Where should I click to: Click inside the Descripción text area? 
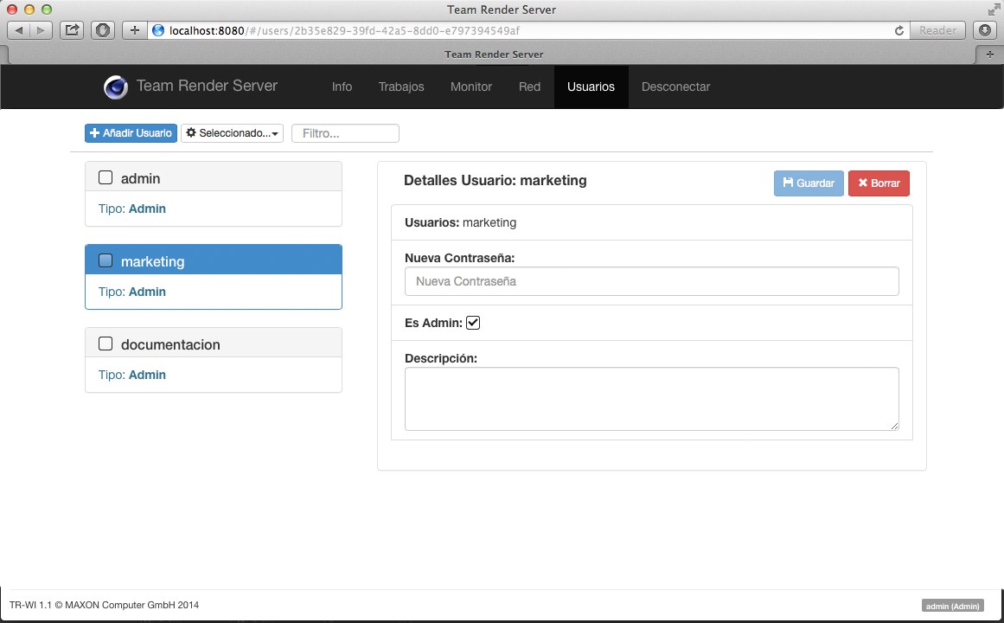(x=651, y=399)
